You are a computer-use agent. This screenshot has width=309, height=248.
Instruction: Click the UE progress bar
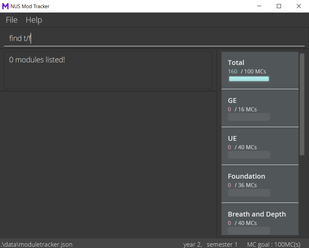coord(249,155)
